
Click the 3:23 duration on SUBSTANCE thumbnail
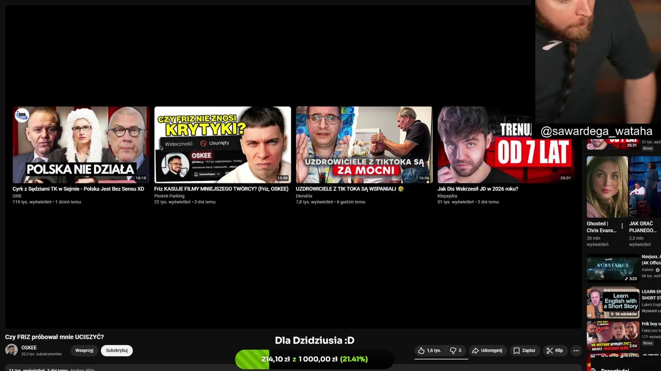[x=631, y=279]
